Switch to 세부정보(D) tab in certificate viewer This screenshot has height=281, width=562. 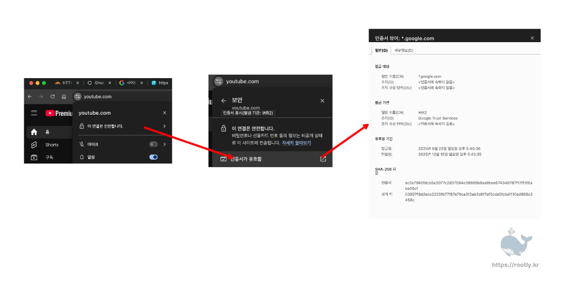pos(404,50)
